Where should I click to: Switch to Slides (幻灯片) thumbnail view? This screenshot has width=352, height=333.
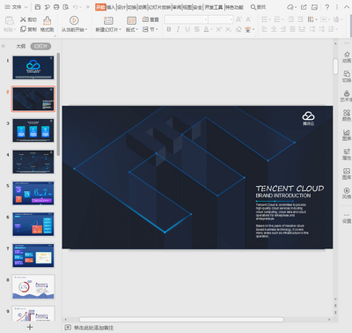tap(40, 46)
